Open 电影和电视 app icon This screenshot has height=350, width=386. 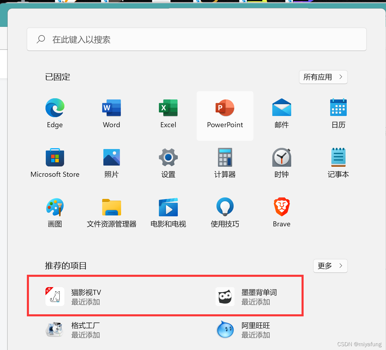point(168,207)
